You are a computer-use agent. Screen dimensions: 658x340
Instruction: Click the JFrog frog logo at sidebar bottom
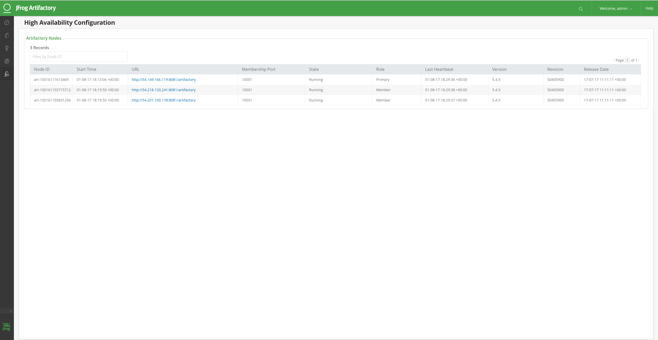[x=6, y=327]
